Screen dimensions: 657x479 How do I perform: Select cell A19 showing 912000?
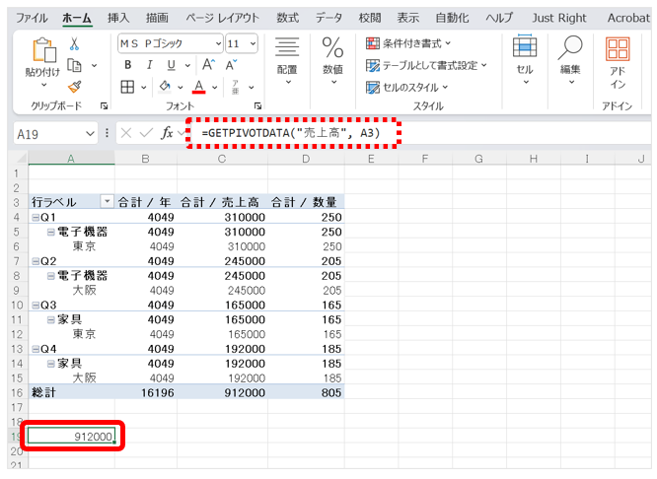click(71, 437)
